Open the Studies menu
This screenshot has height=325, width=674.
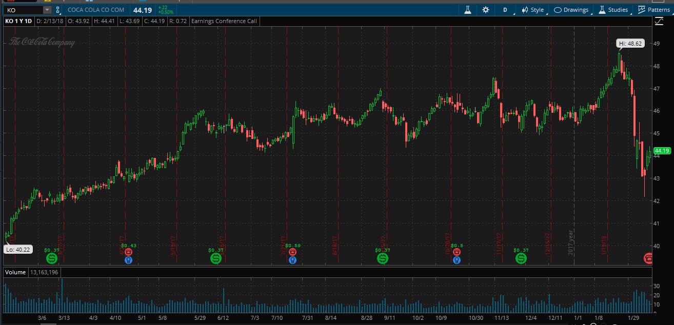coord(613,10)
